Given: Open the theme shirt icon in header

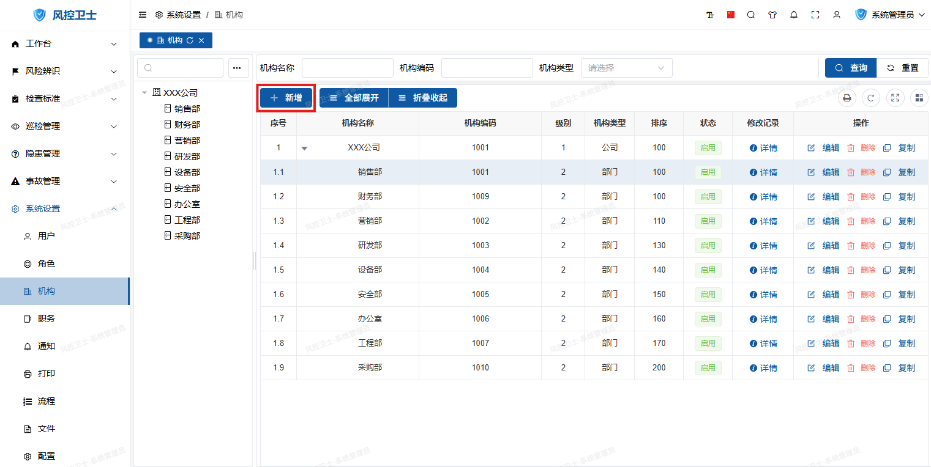Looking at the screenshot, I should click(x=772, y=15).
